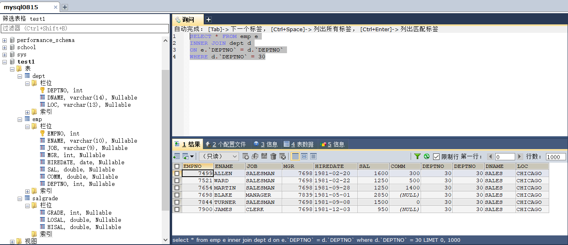Click the MANAGER job cell for BLAKE
The image size is (568, 245).
(263, 195)
